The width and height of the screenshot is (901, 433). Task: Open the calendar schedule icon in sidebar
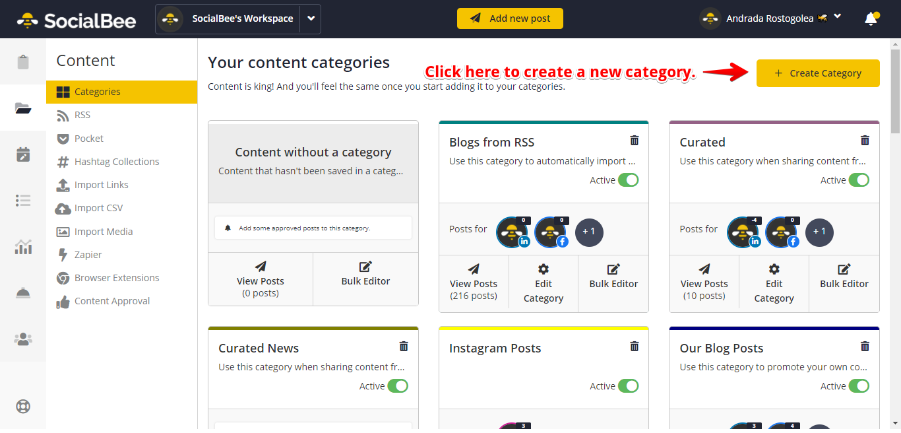(23, 154)
